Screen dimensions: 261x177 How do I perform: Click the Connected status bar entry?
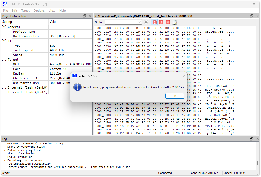[165, 173]
